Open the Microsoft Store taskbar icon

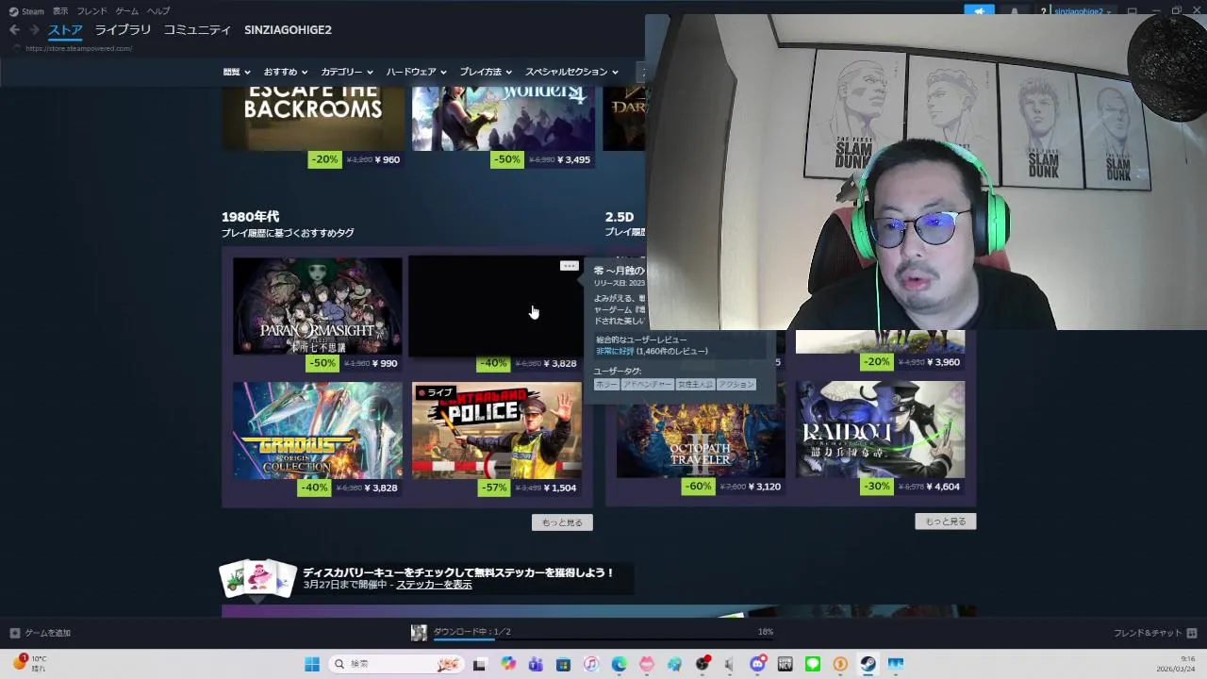[x=563, y=664]
